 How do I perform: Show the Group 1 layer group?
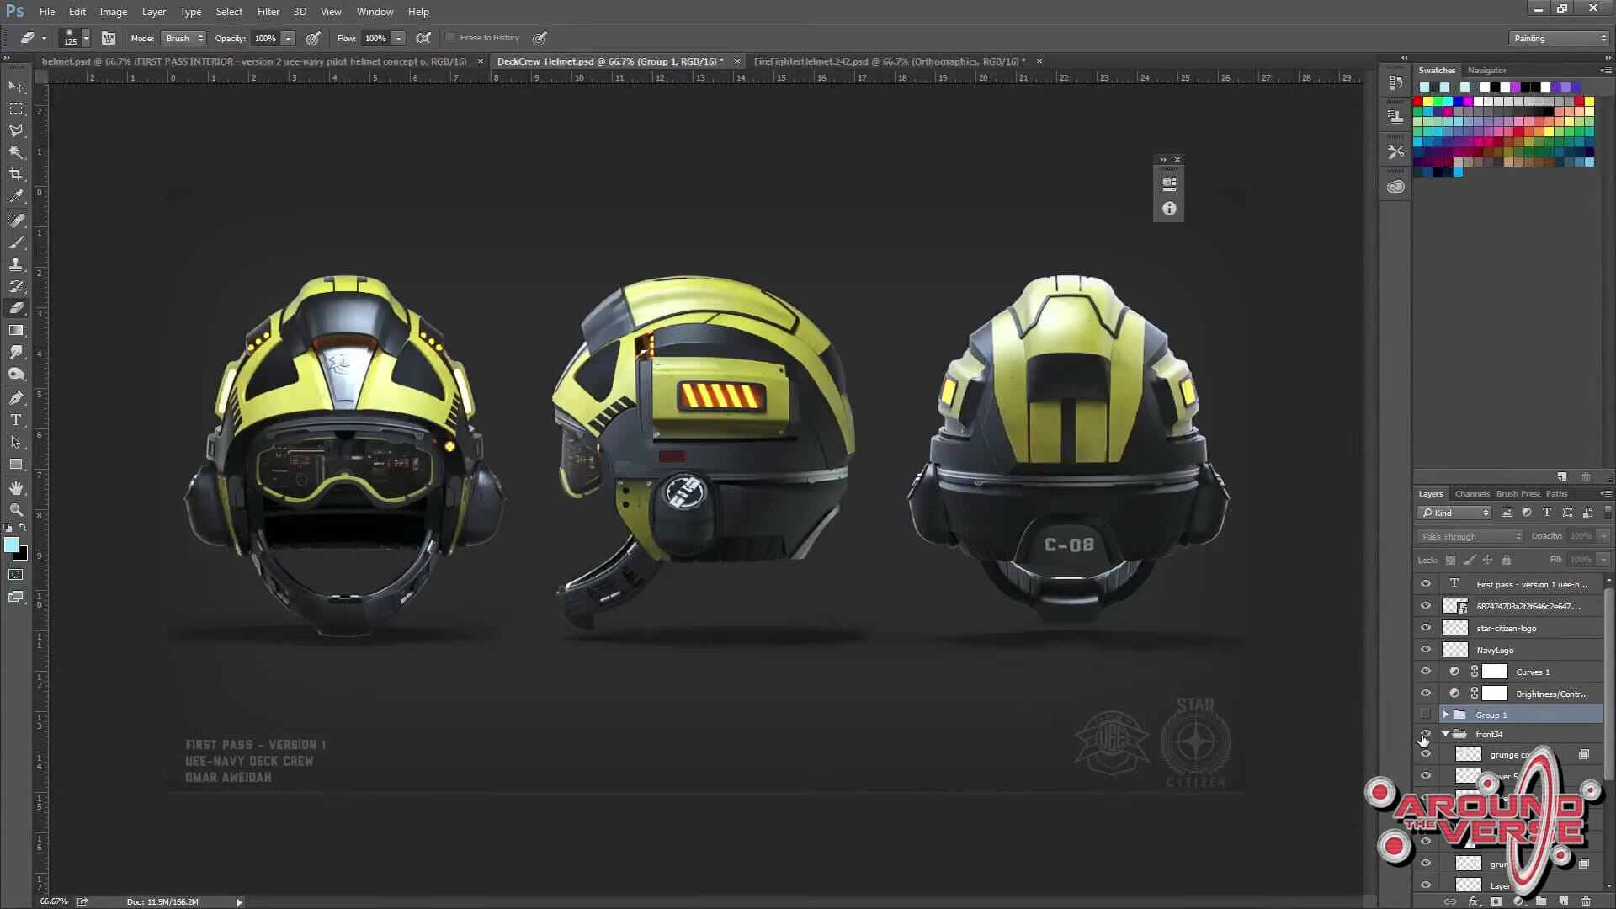(1425, 715)
